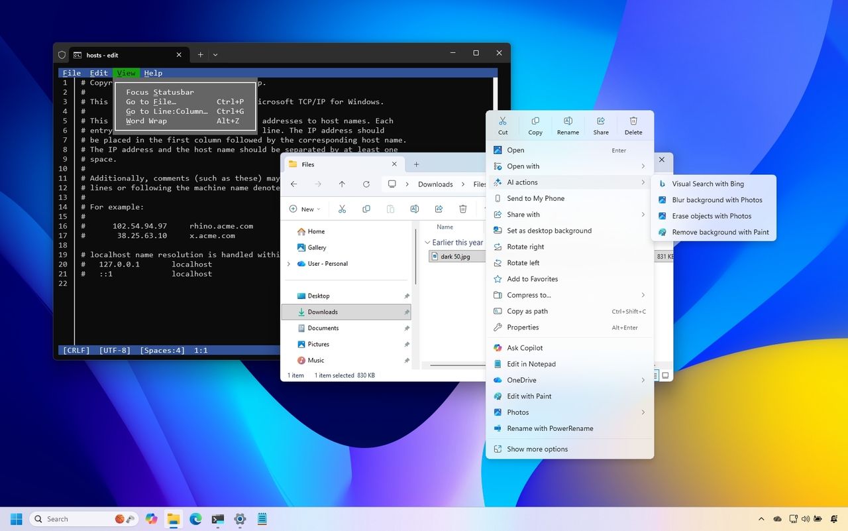
Task: Select AI actions in the context menu
Action: [x=523, y=182]
